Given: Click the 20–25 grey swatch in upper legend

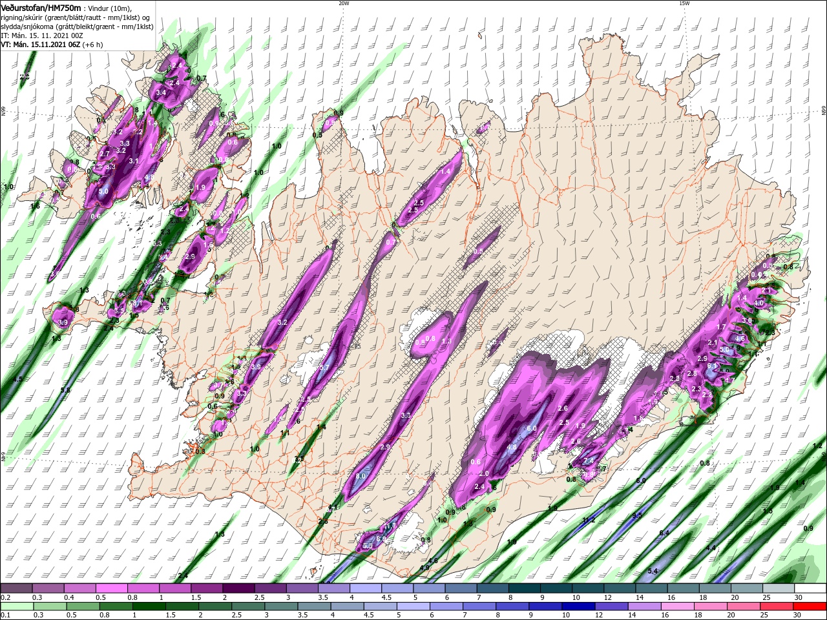Looking at the screenshot, I should coord(747,588).
